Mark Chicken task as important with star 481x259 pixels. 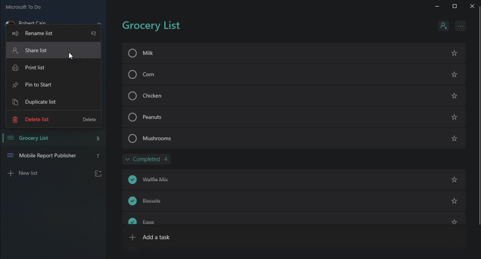point(454,96)
